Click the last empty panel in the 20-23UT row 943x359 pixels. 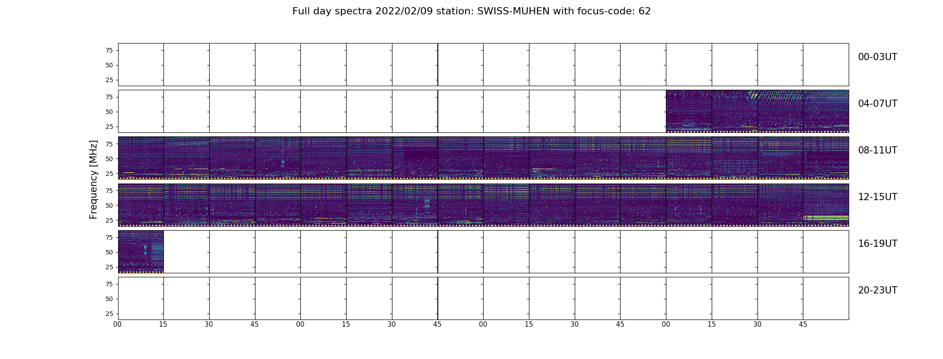[826, 298]
